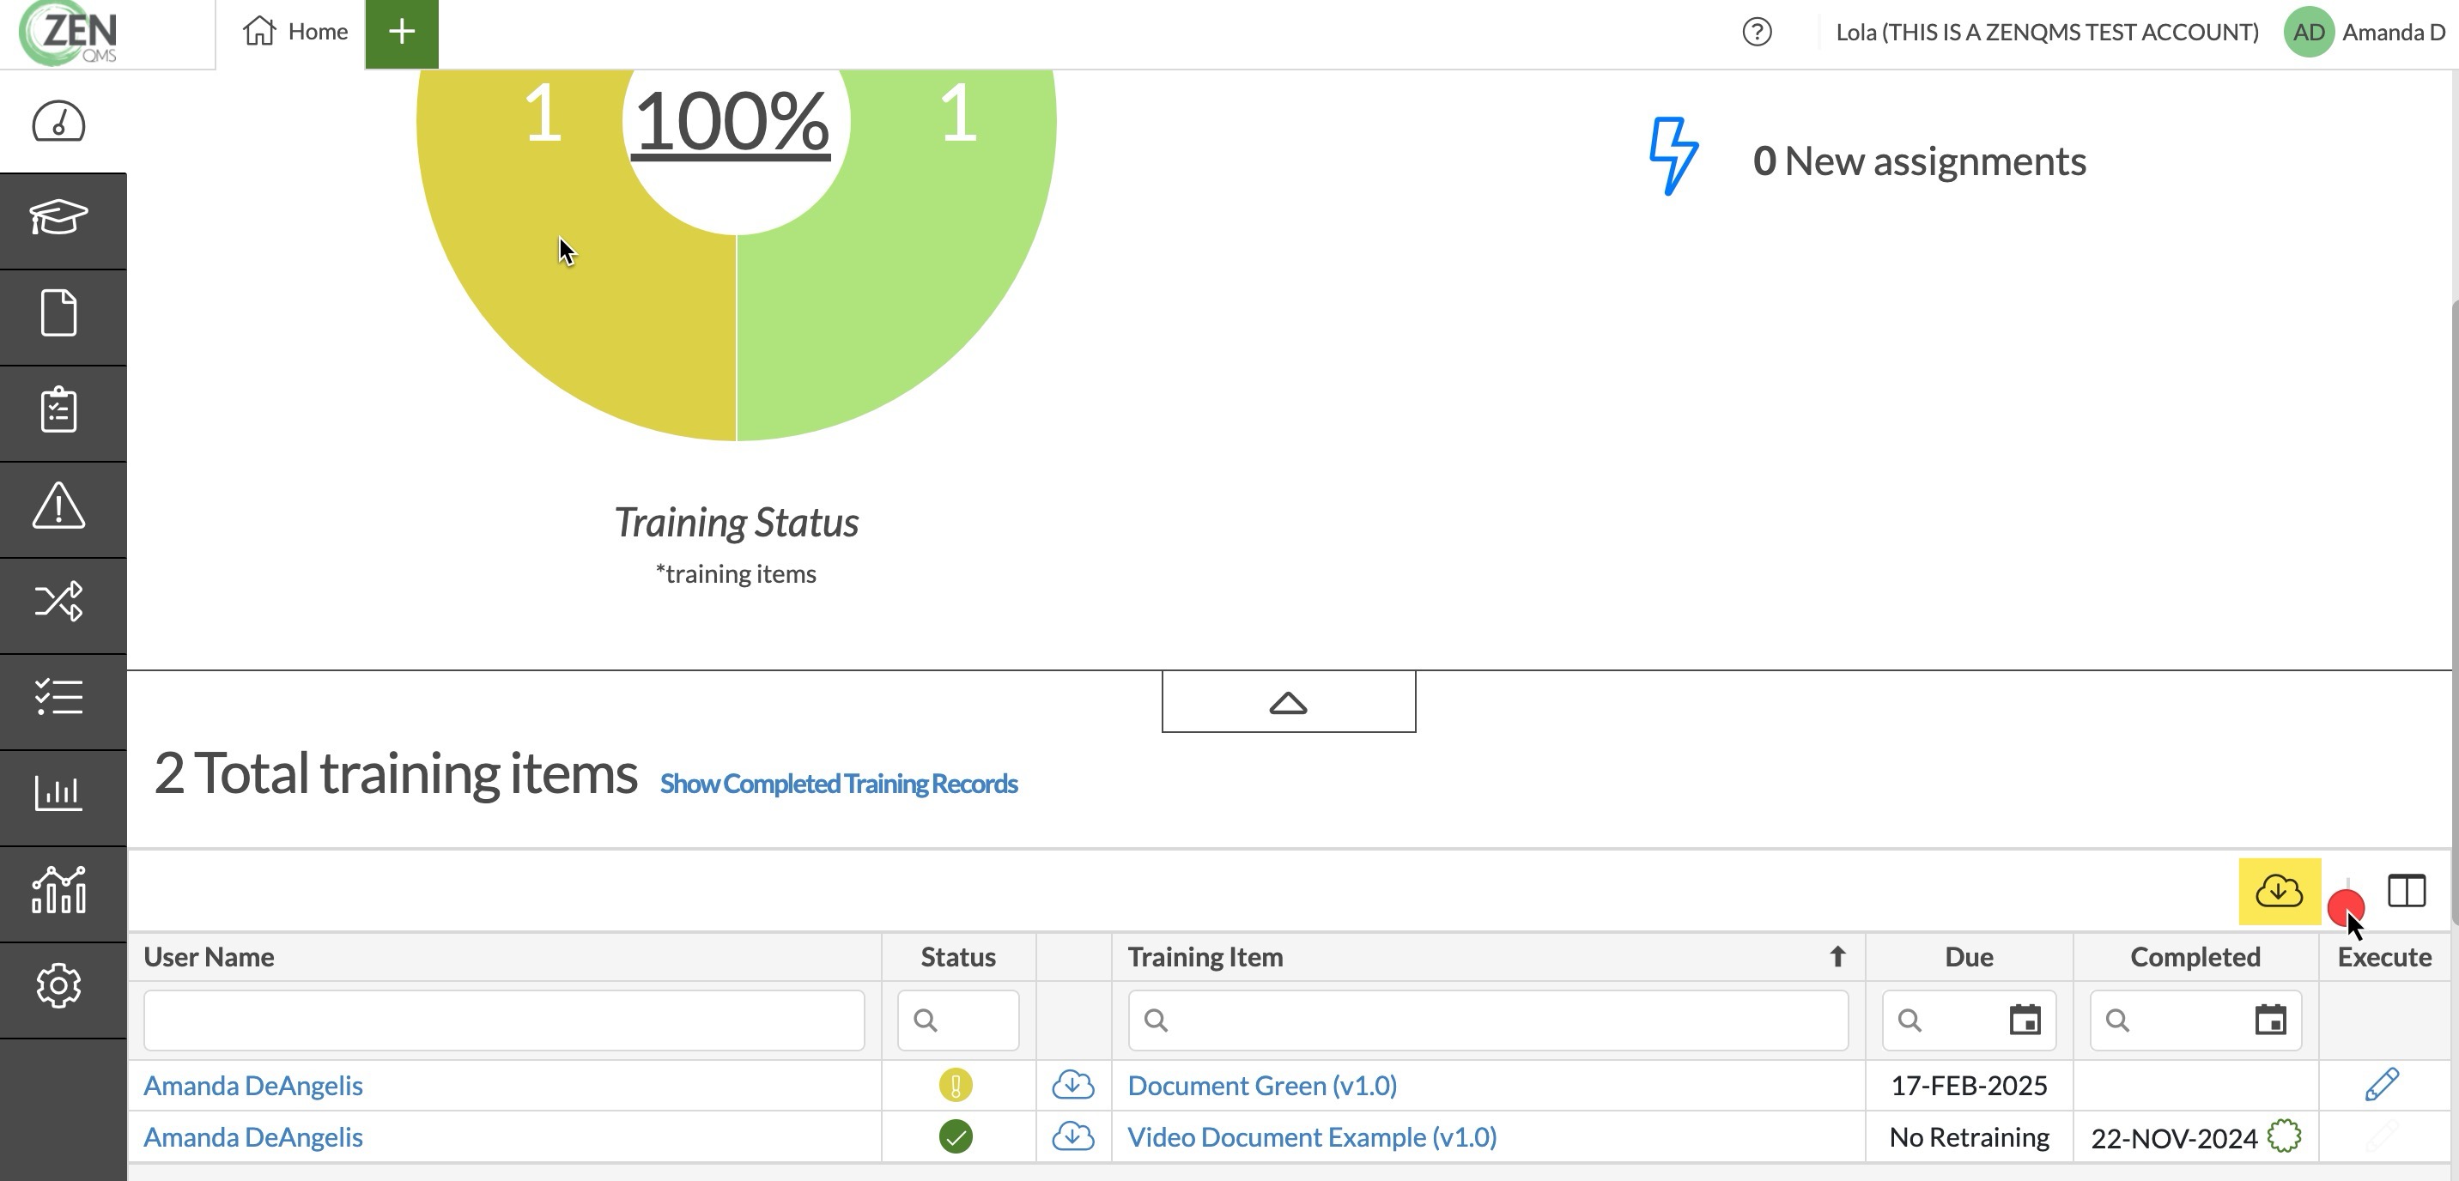Image resolution: width=2459 pixels, height=1181 pixels.
Task: Click the pencil execute icon for Document Green
Action: click(x=2382, y=1085)
